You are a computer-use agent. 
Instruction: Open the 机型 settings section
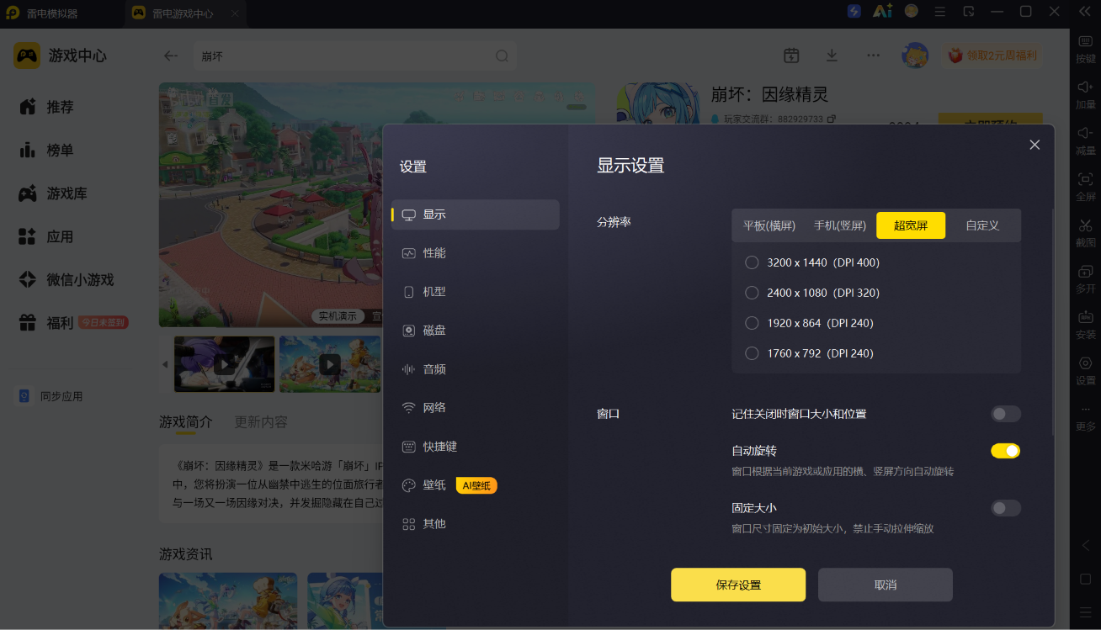476,292
